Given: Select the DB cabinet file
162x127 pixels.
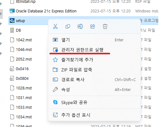Looking at the screenshot, I should (x=18, y=30).
